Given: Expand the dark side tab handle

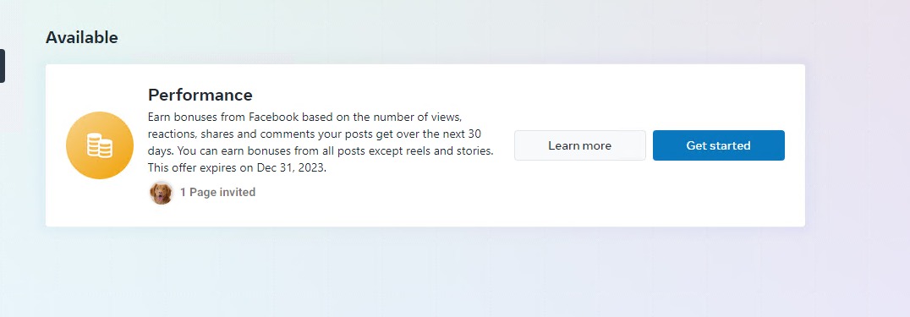Looking at the screenshot, I should coord(3,66).
